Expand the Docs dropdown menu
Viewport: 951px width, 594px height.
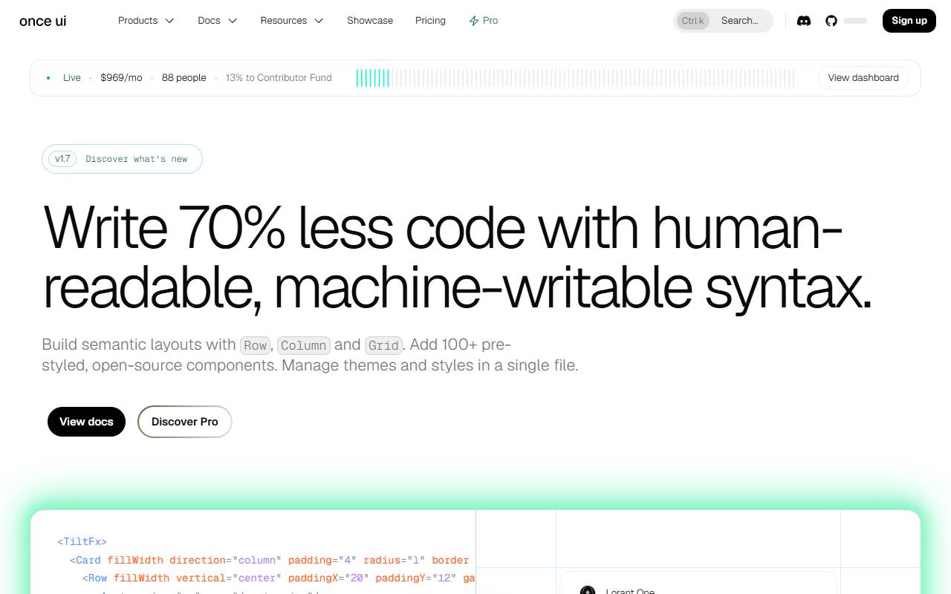[x=218, y=21]
